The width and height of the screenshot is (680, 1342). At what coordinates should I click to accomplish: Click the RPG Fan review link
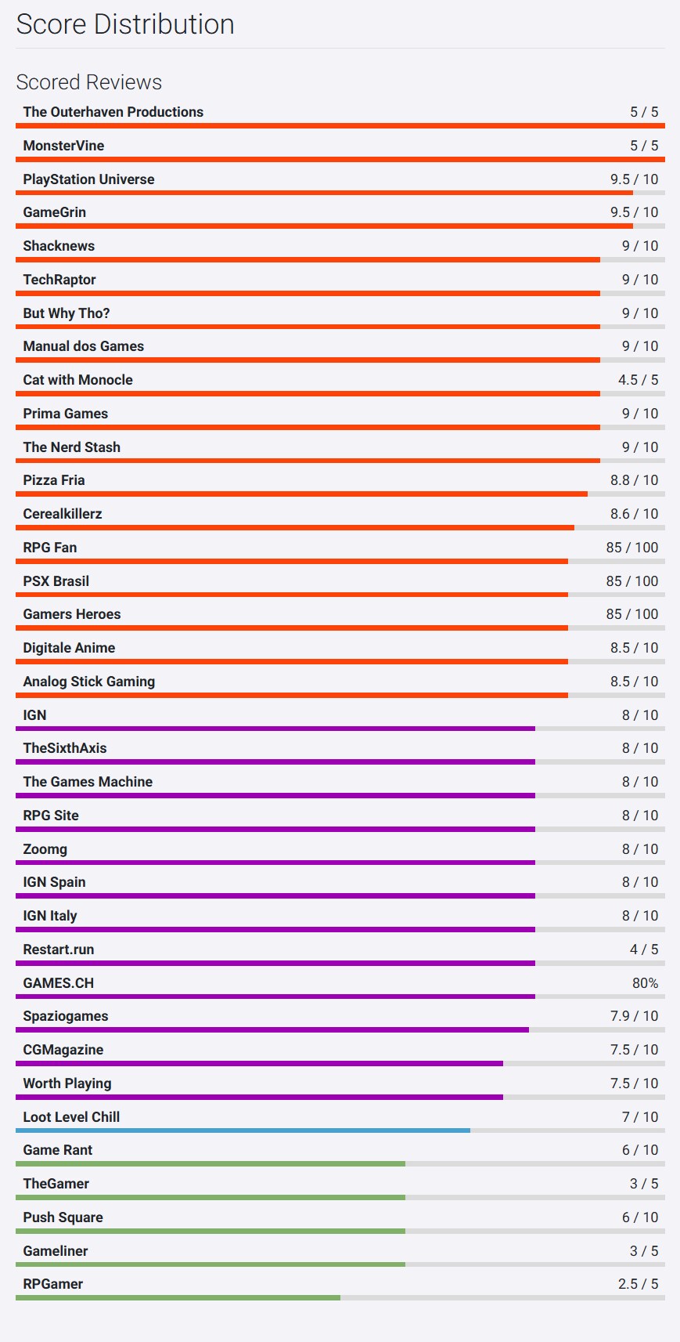[50, 548]
